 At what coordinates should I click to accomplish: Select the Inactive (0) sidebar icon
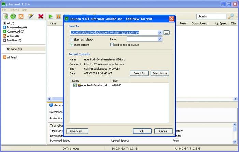coord(5,40)
